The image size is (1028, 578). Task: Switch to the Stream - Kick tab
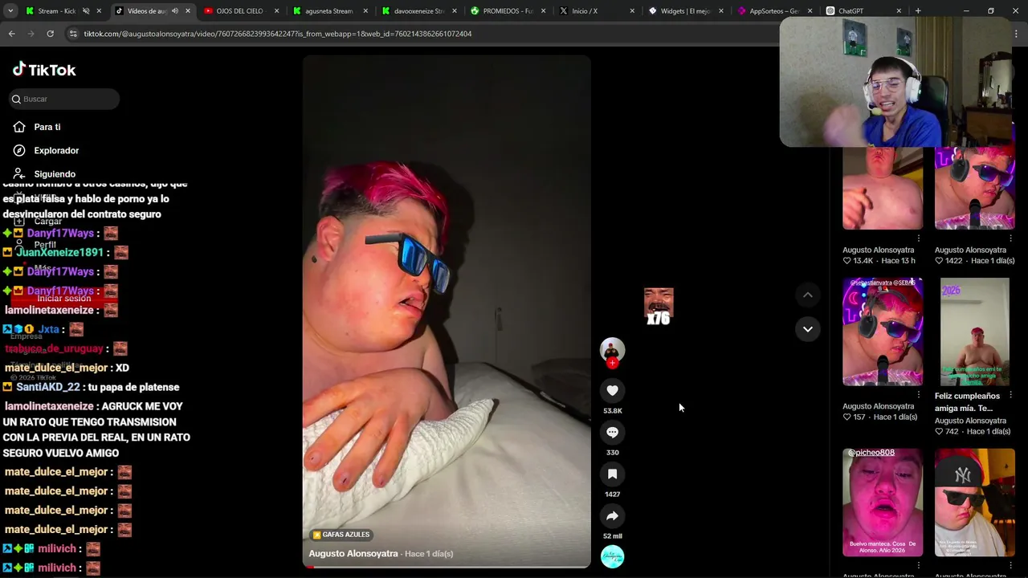tap(57, 11)
